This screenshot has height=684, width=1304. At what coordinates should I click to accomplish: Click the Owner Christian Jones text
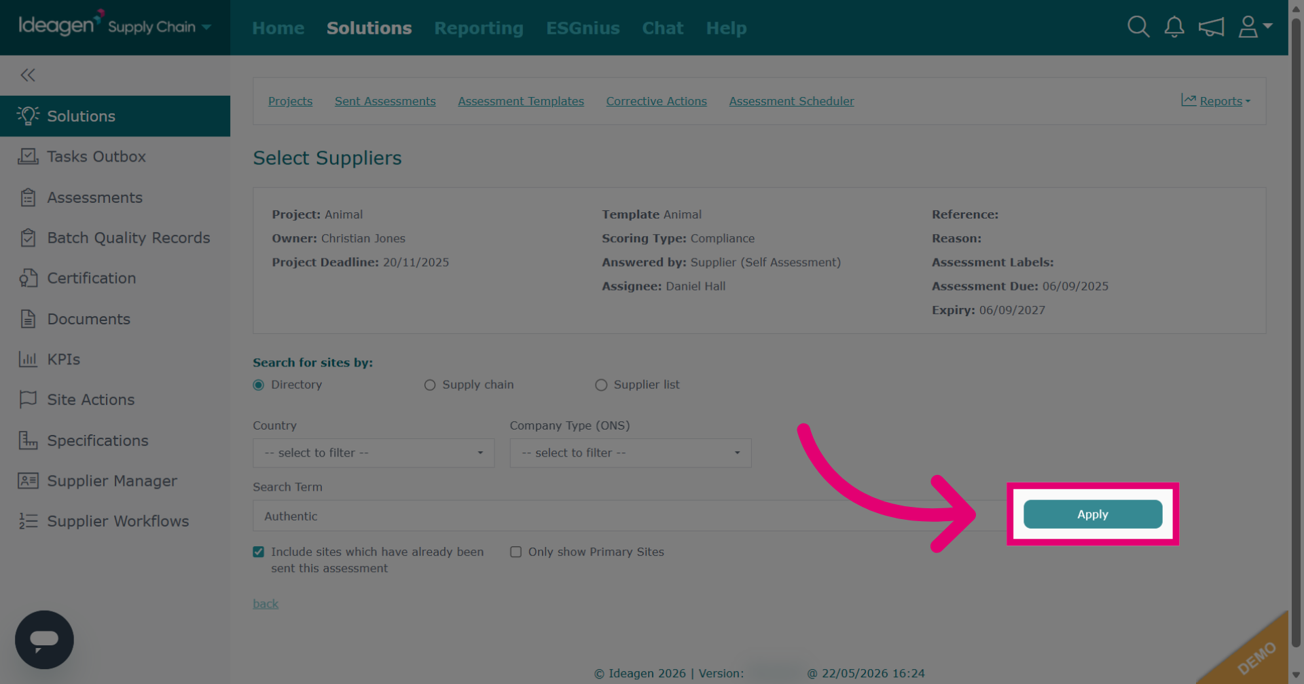[338, 239]
